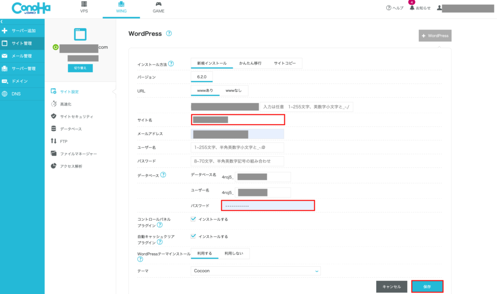Toggle コントロールパネルプラグイン install checkbox
The height and width of the screenshot is (294, 497).
(x=193, y=219)
